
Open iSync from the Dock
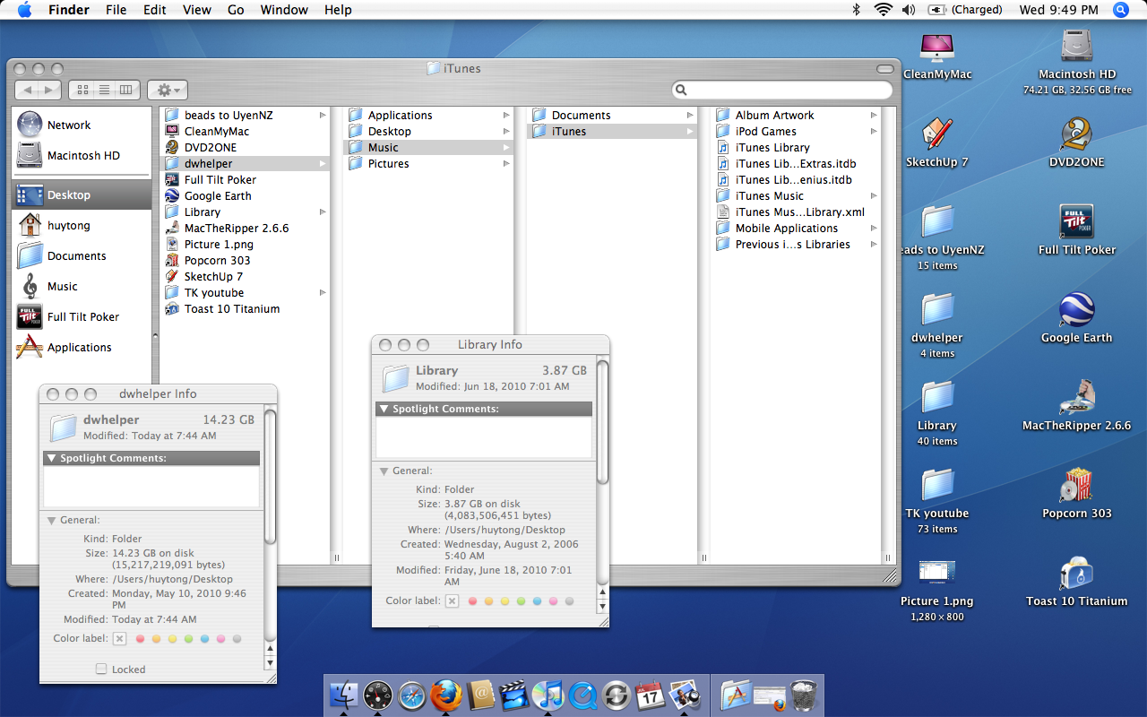tap(616, 695)
